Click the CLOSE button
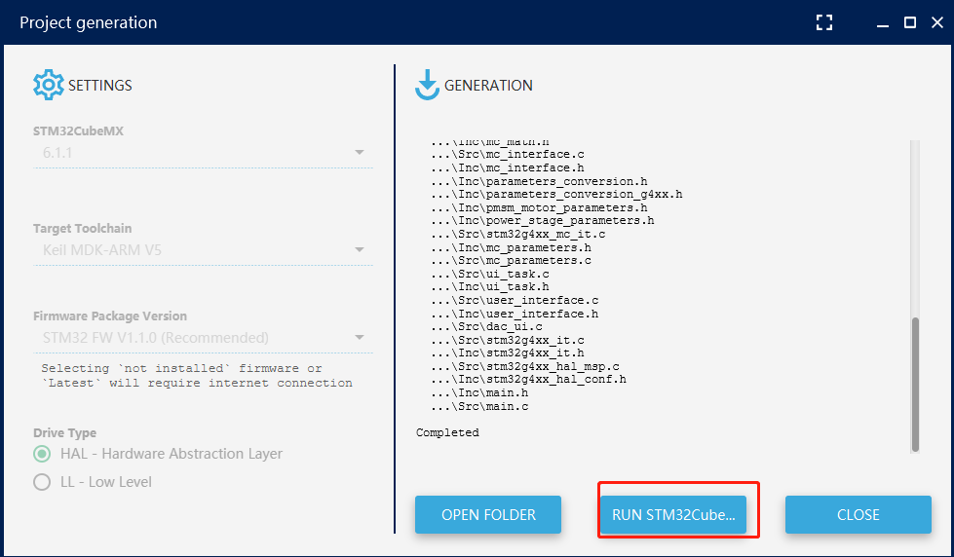 pos(858,514)
